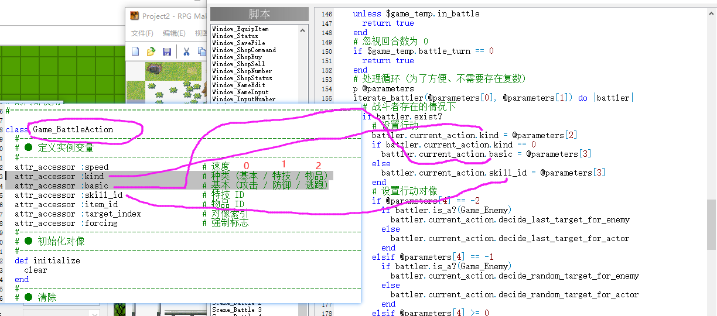Image resolution: width=717 pixels, height=316 pixels.
Task: Open the 编辑(E) menu
Action: point(174,33)
